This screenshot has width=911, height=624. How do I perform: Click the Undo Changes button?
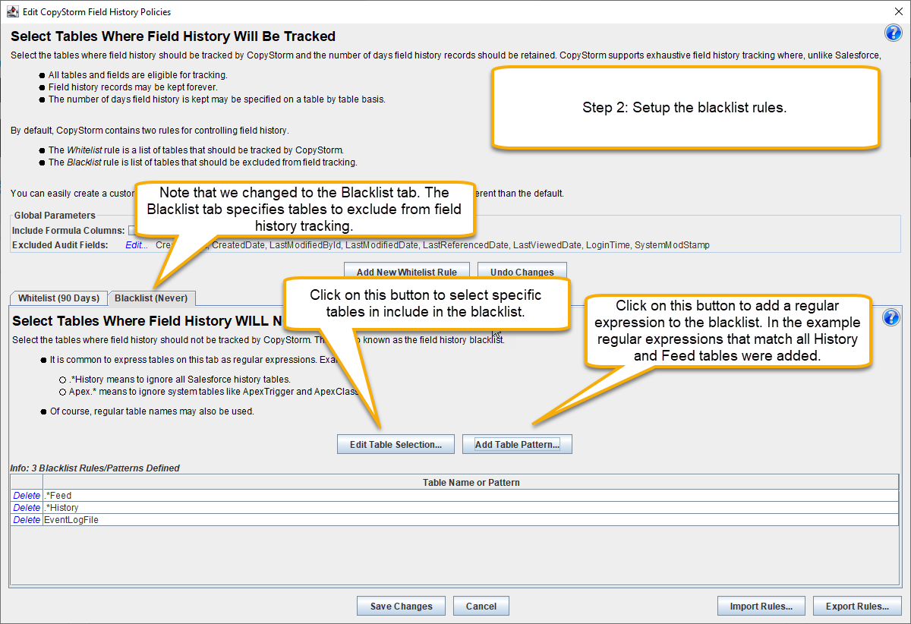click(x=522, y=273)
